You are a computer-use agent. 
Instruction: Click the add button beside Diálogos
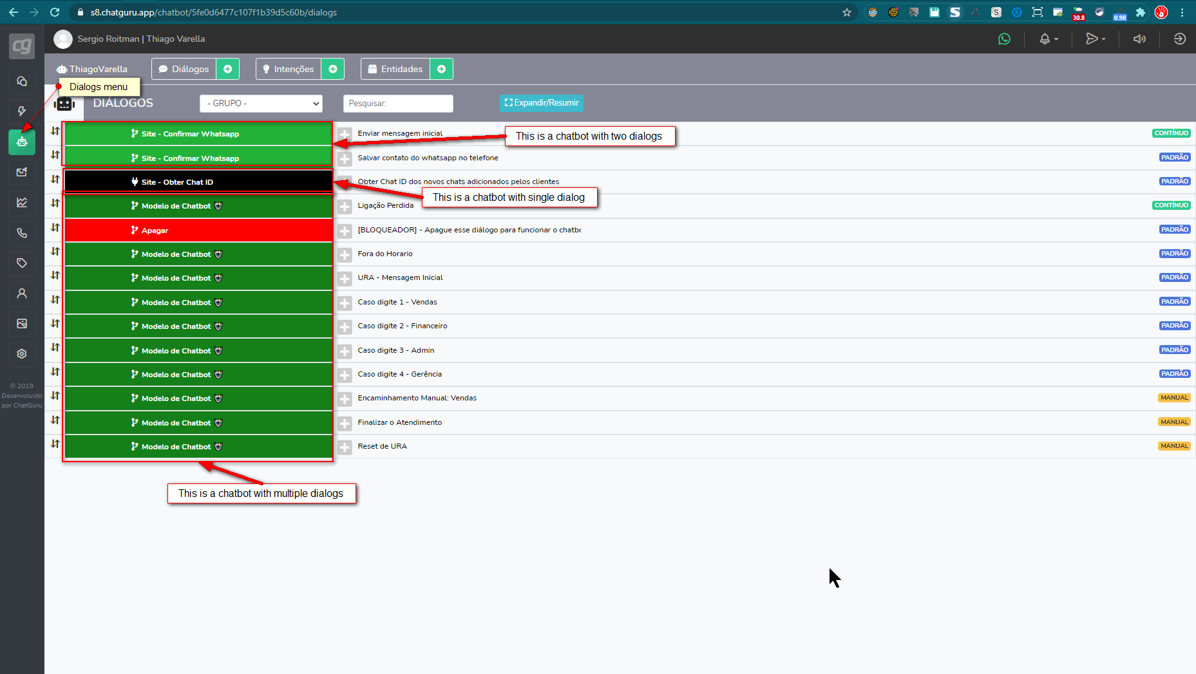(227, 69)
